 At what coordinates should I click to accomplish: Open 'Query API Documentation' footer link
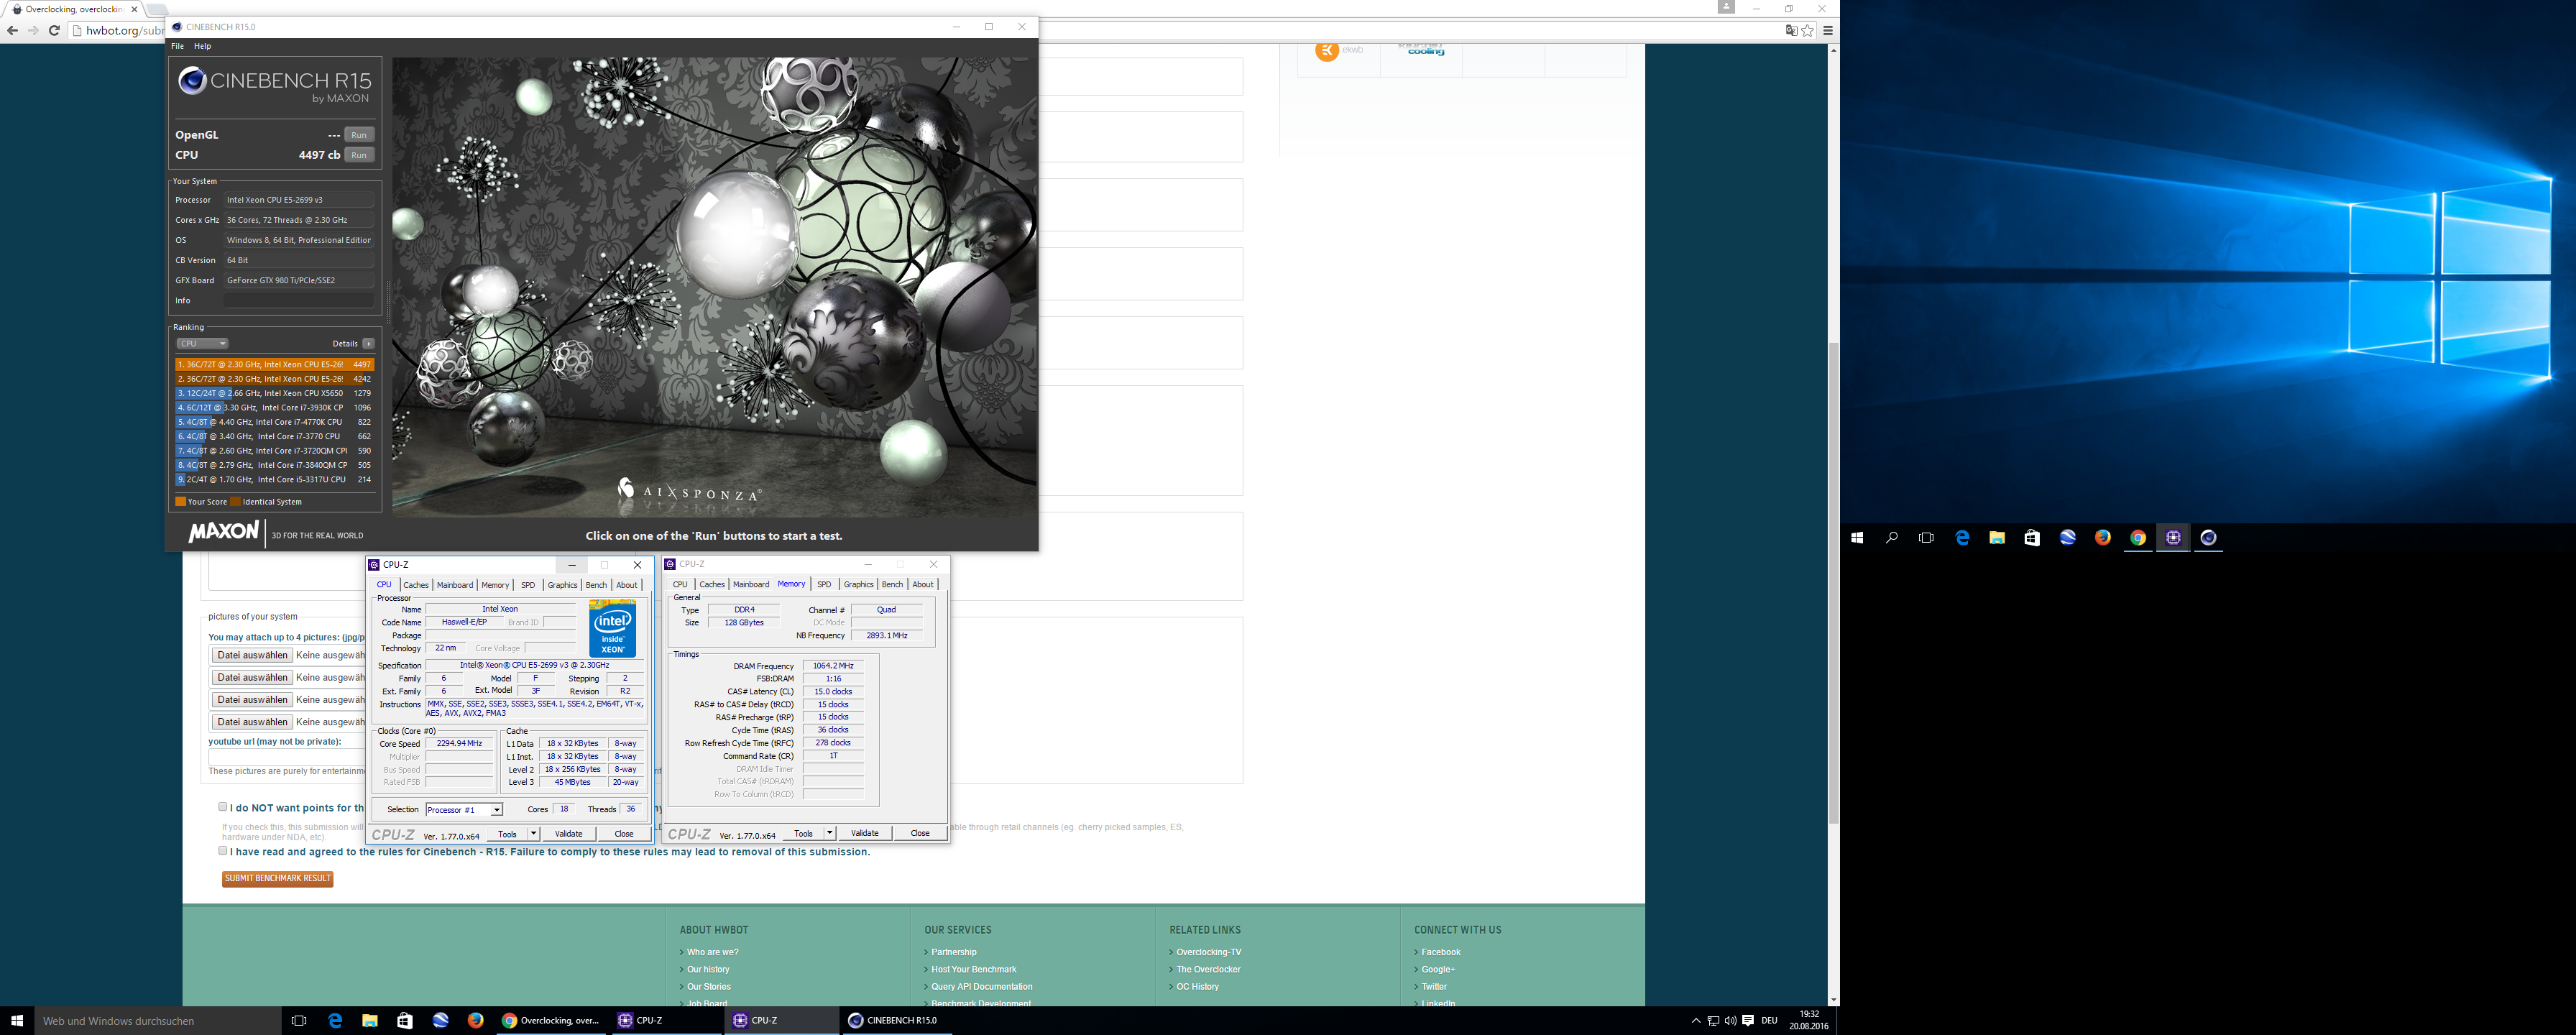981,987
